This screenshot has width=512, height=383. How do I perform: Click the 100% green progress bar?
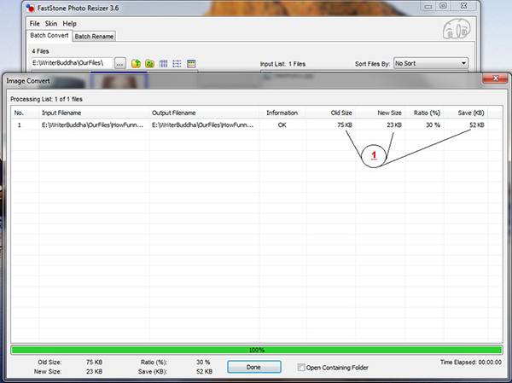(x=256, y=350)
